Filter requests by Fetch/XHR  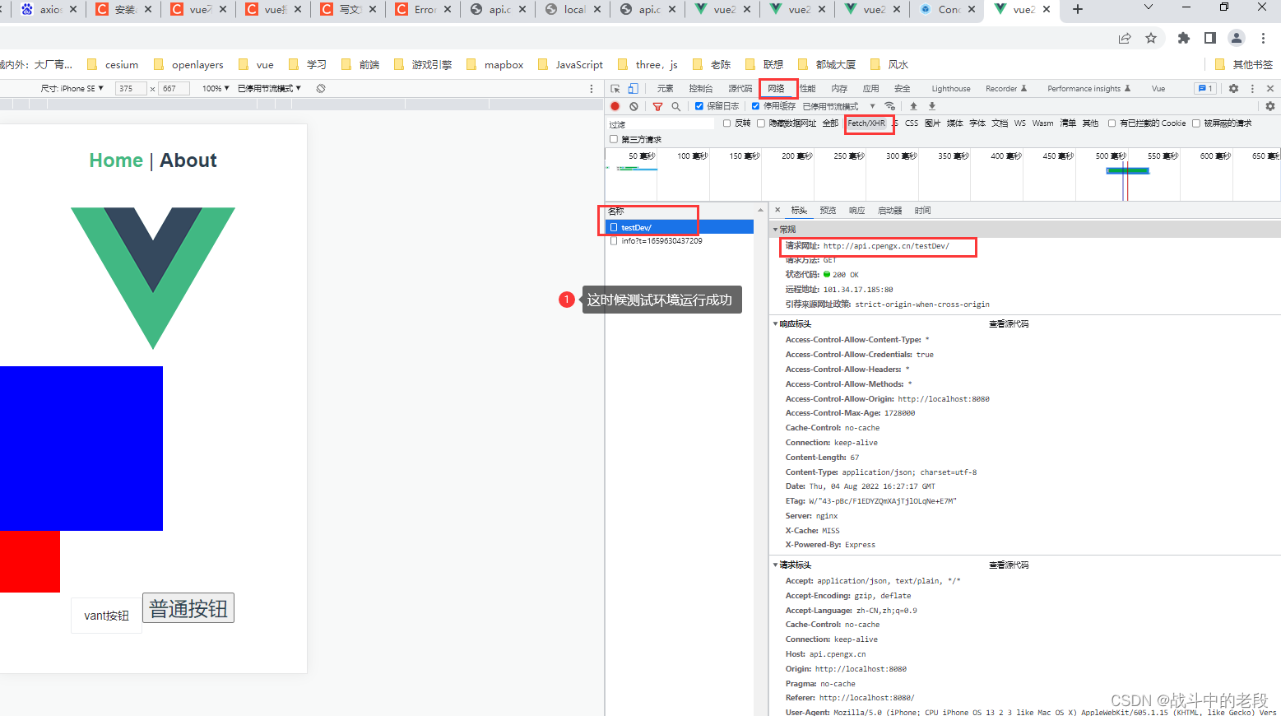pyautogui.click(x=867, y=123)
